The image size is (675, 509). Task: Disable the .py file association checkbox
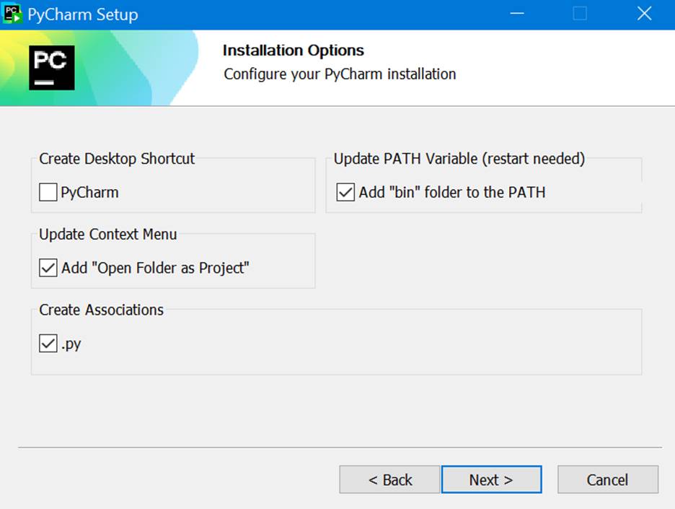tap(48, 344)
